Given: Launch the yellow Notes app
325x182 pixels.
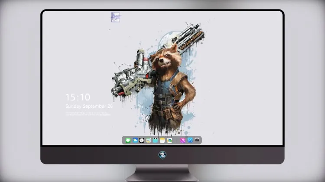Looking at the screenshot, I should click(162, 141).
